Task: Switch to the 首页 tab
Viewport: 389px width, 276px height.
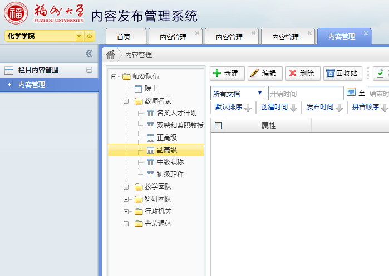Action: tap(124, 37)
